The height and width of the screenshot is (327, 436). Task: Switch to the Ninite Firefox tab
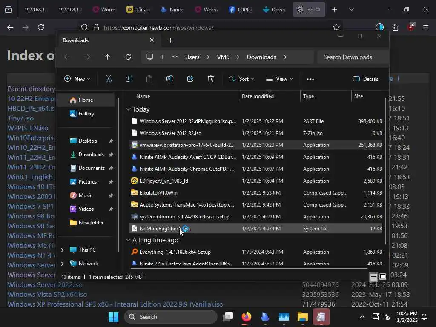click(172, 10)
